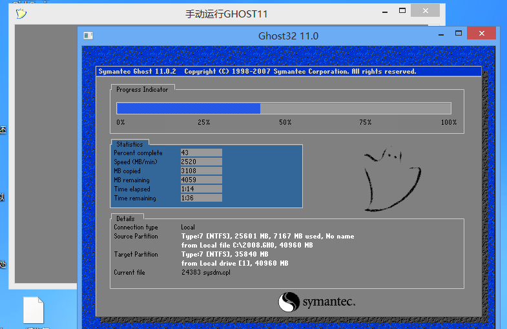Image resolution: width=507 pixels, height=329 pixels.
Task: Click the Time elapsed label
Action: (132, 189)
